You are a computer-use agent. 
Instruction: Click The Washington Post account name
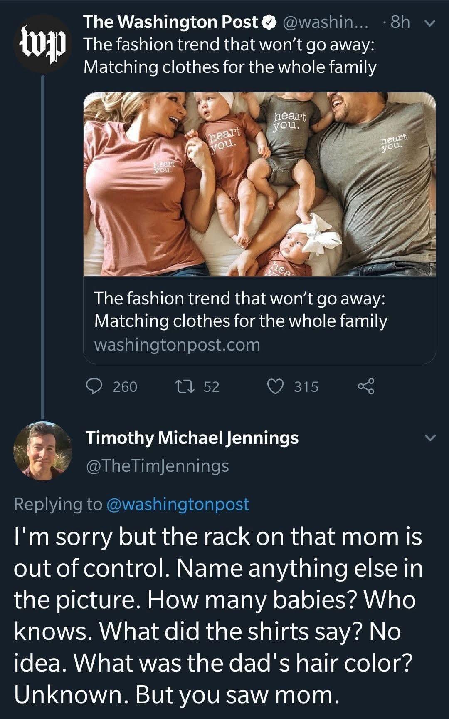(170, 22)
